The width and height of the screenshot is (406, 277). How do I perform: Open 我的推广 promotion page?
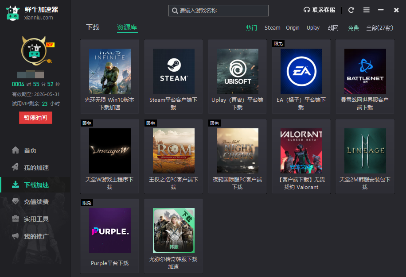pyautogui.click(x=36, y=236)
